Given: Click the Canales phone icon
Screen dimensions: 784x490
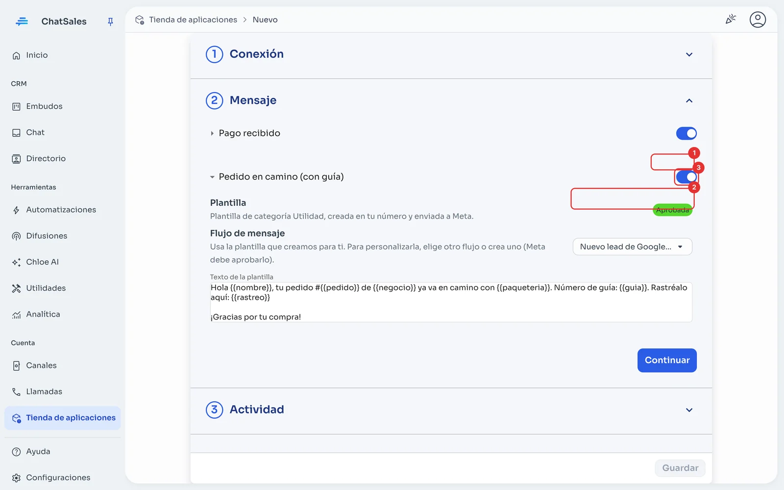Looking at the screenshot, I should pos(16,366).
